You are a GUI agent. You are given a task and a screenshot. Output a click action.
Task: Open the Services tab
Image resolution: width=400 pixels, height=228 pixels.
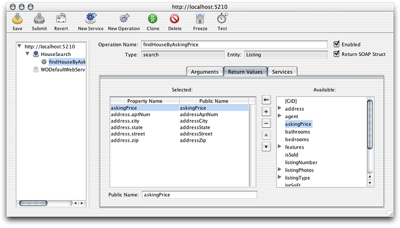[282, 72]
